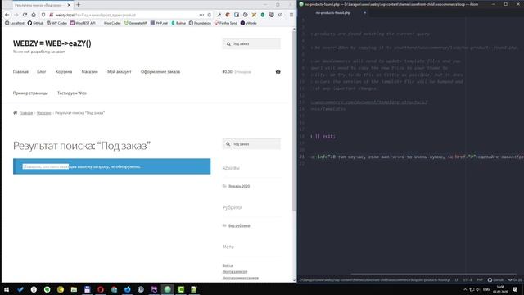Click the file path in Atom status bar
524x295 pixels.
[x=375, y=279]
